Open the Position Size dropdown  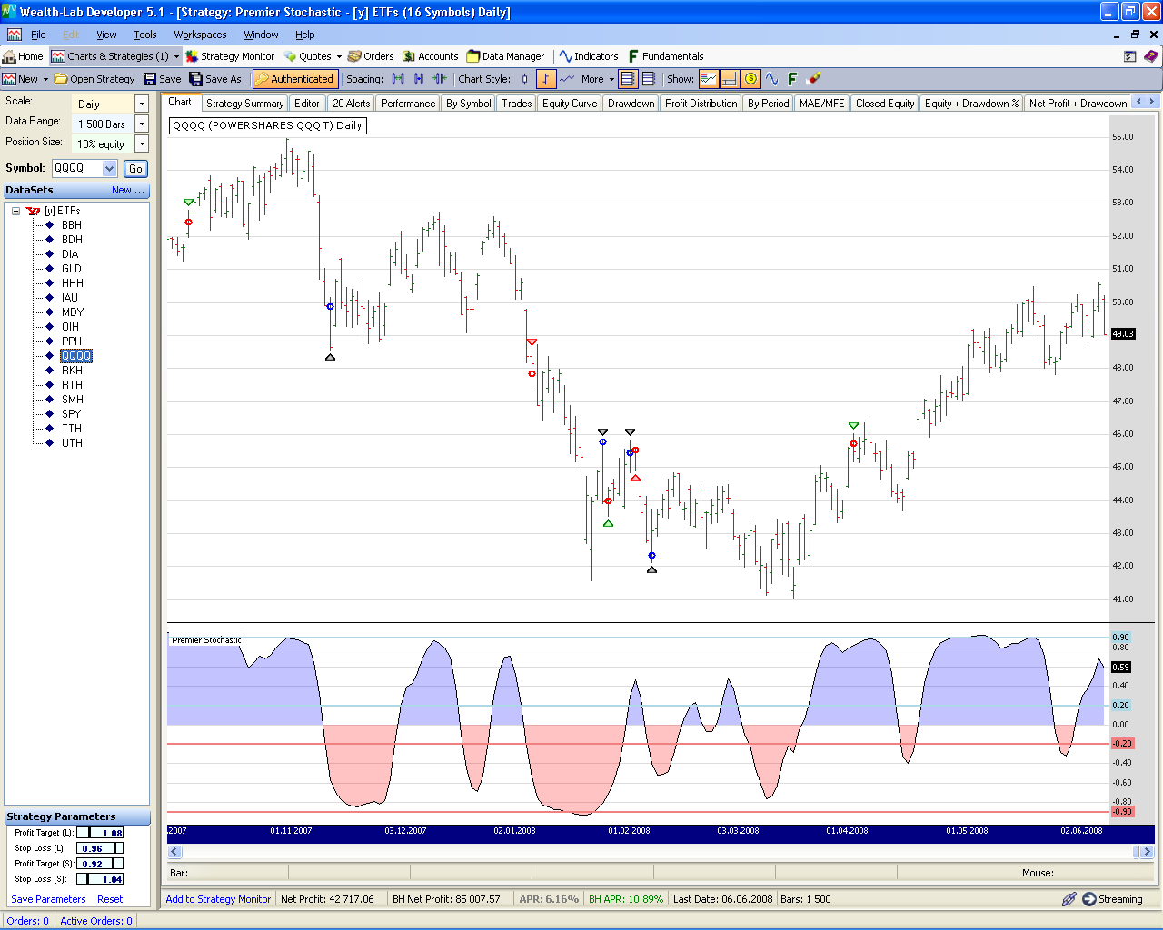142,143
